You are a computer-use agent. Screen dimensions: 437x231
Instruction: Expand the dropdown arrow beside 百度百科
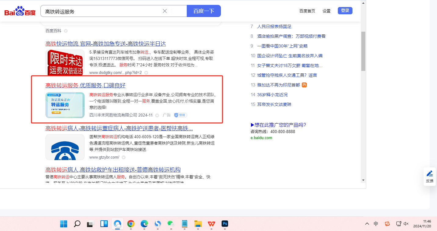click(x=66, y=31)
